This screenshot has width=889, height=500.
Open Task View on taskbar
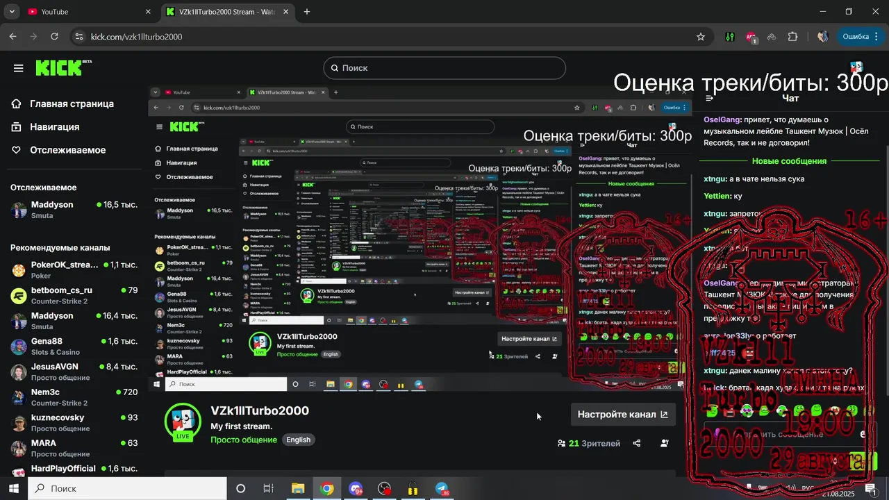(x=269, y=488)
